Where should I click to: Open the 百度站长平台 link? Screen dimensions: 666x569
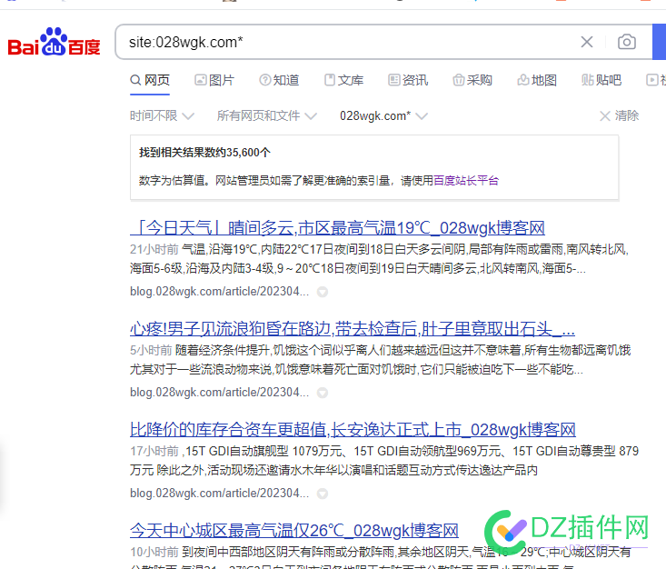[x=466, y=181]
